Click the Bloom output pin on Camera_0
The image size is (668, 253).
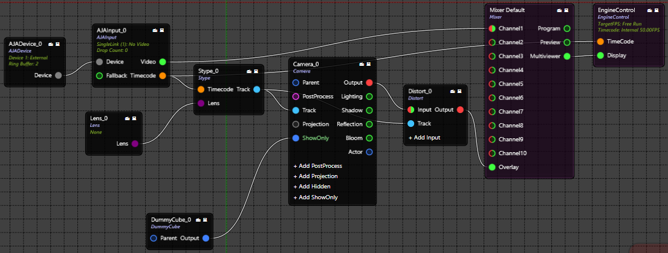[369, 138]
